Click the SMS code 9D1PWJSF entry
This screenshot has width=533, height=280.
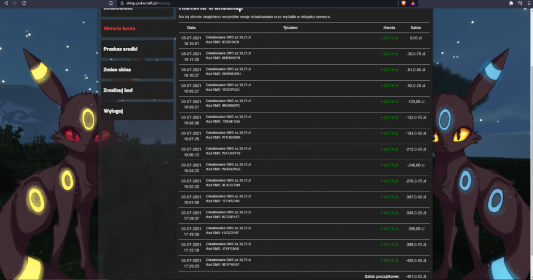tap(223, 265)
